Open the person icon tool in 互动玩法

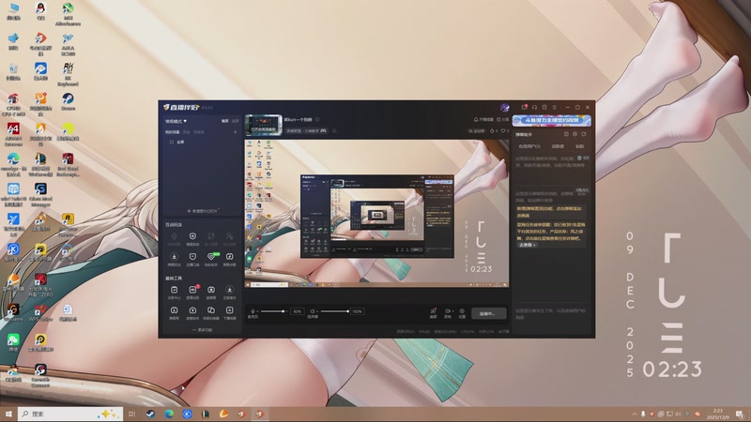click(229, 238)
